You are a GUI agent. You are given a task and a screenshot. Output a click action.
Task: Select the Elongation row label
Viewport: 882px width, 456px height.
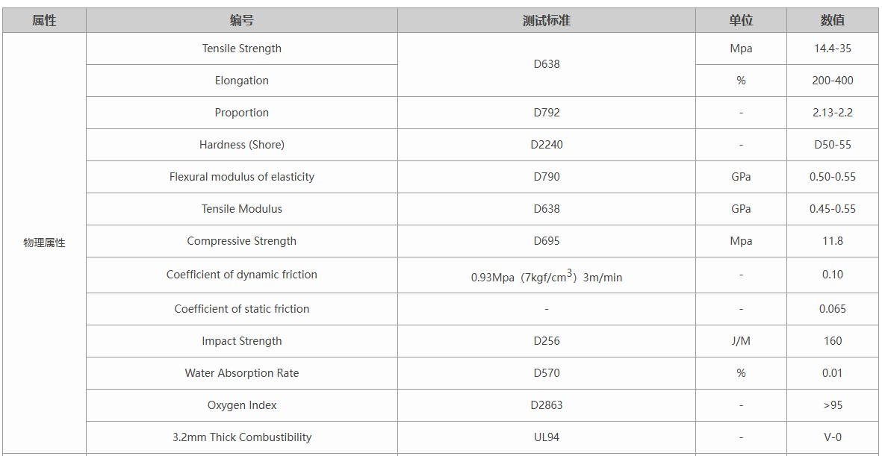coord(241,81)
